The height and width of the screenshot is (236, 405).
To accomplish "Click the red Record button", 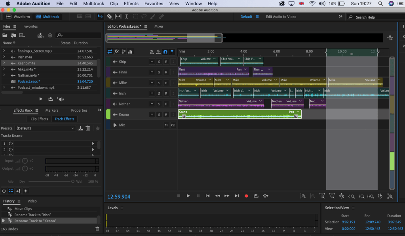I will 246,196.
